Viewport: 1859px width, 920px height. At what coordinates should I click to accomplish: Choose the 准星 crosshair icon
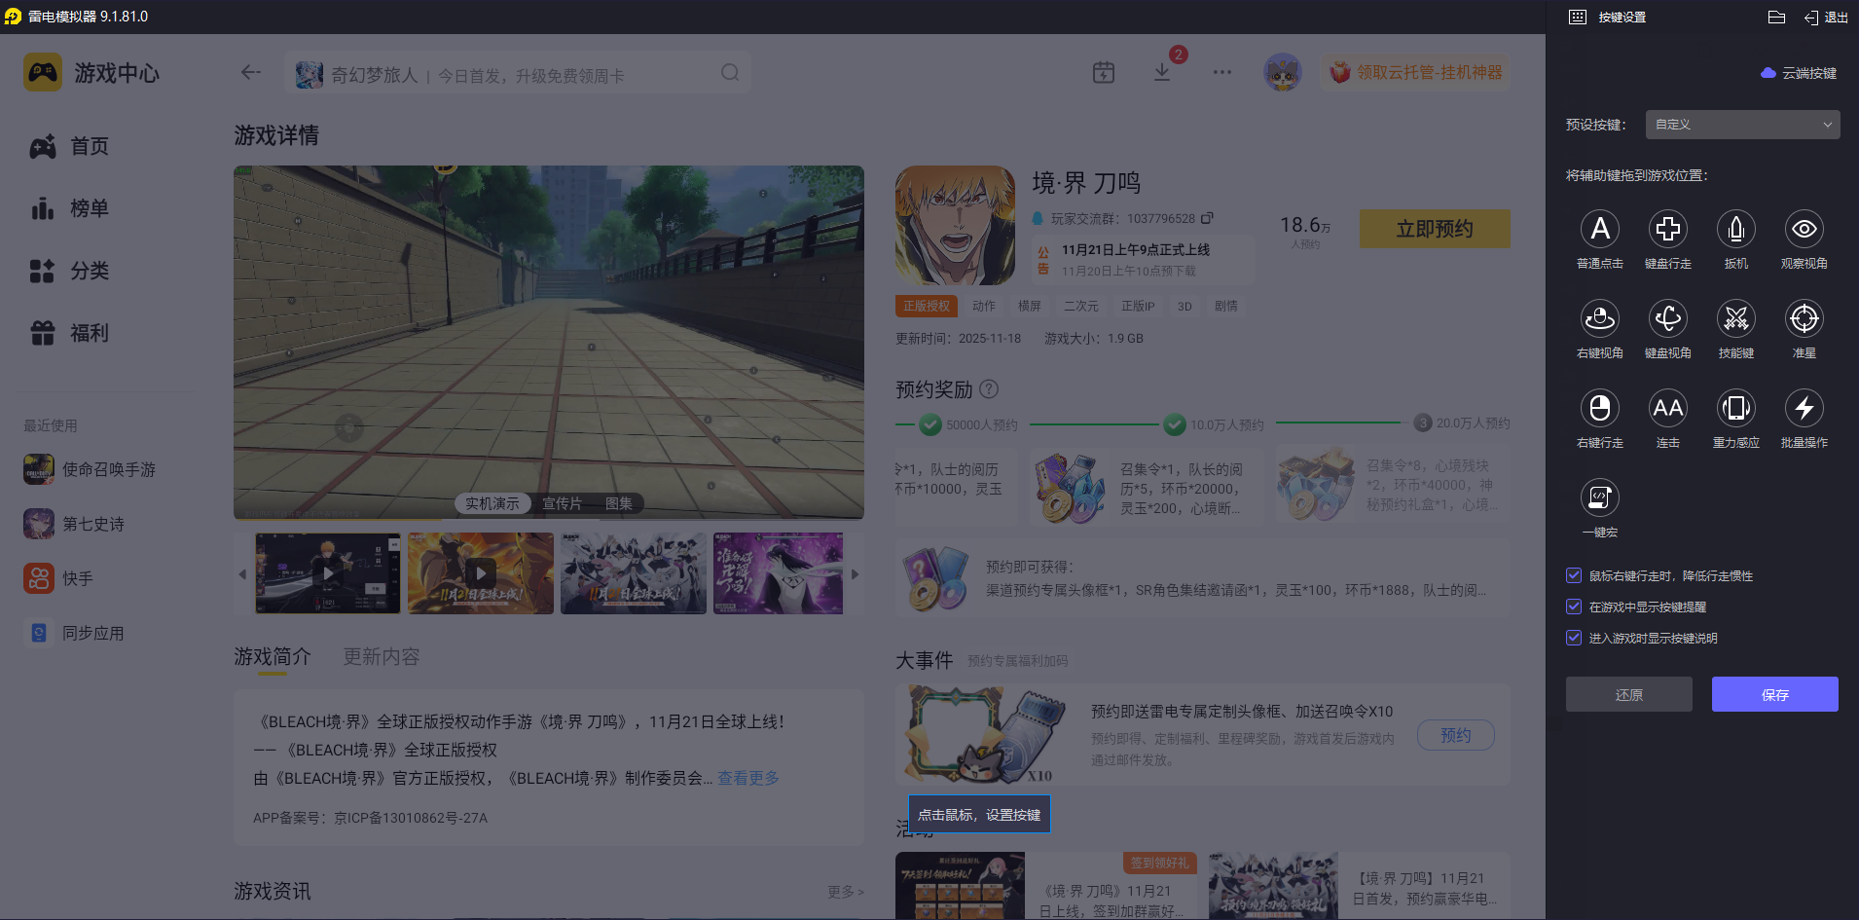(x=1804, y=318)
